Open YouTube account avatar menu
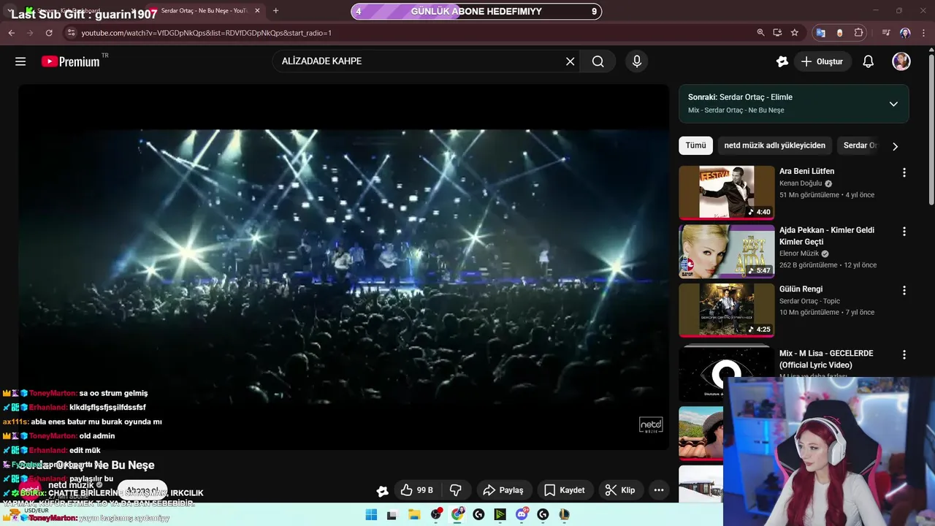The height and width of the screenshot is (526, 935). pos(901,61)
